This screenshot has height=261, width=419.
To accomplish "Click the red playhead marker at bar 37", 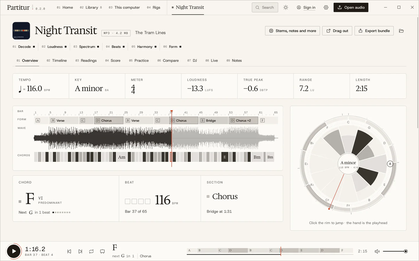I will pyautogui.click(x=172, y=111).
